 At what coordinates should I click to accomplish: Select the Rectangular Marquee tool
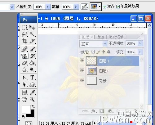tap(24, 27)
